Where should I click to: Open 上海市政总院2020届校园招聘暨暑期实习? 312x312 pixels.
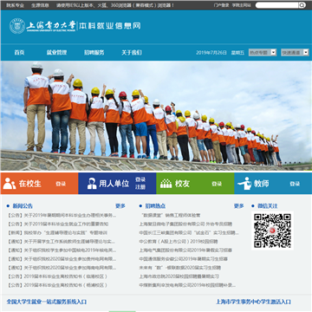pyautogui.click(x=179, y=276)
